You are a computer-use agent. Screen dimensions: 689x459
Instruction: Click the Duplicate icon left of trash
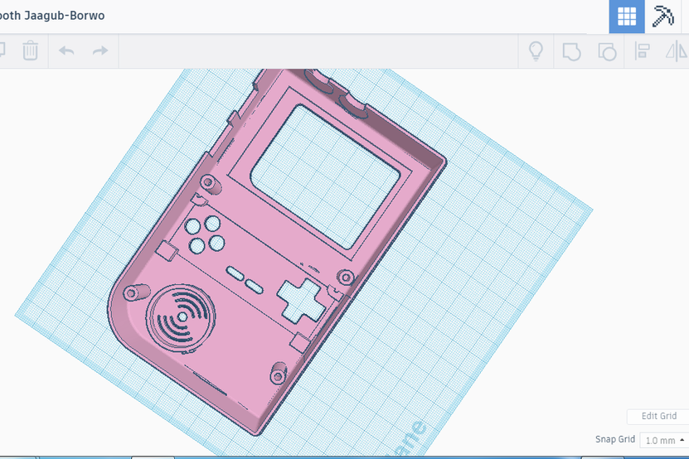[2, 51]
